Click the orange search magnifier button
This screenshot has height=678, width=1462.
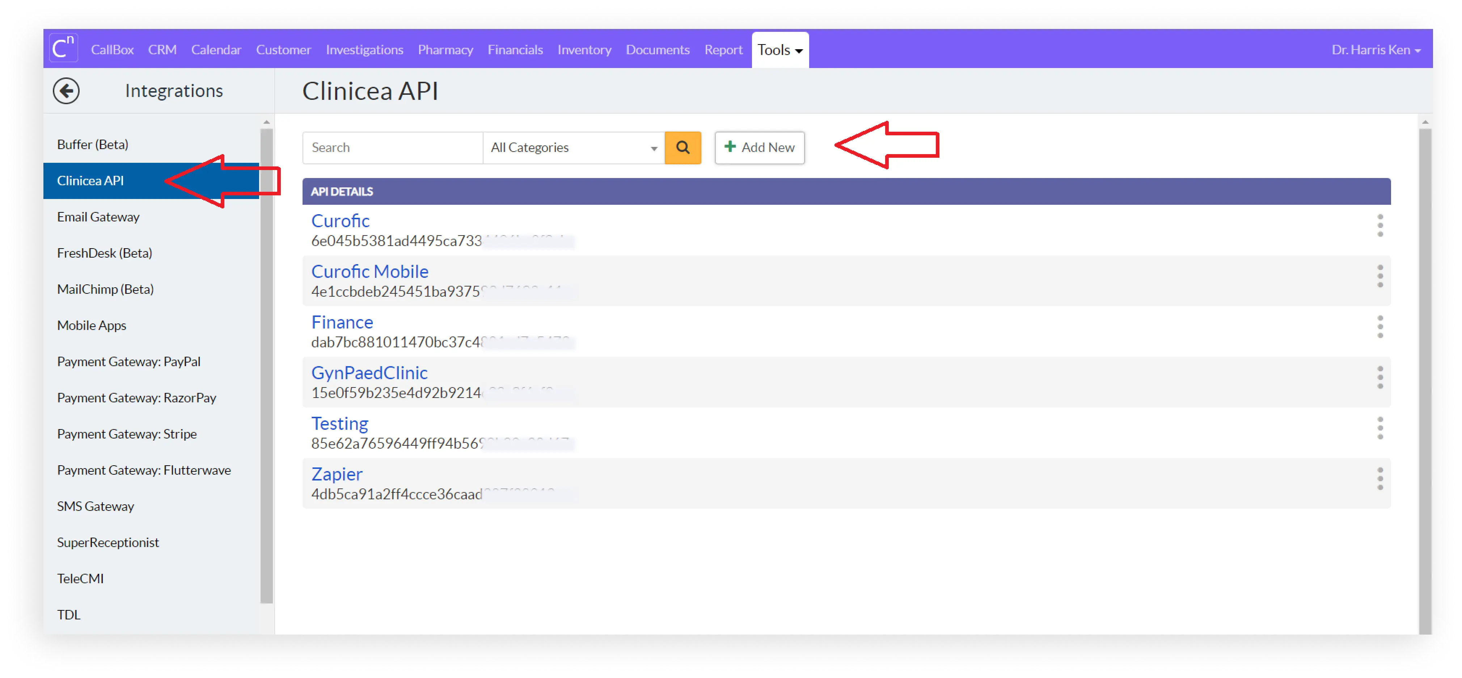pos(683,148)
